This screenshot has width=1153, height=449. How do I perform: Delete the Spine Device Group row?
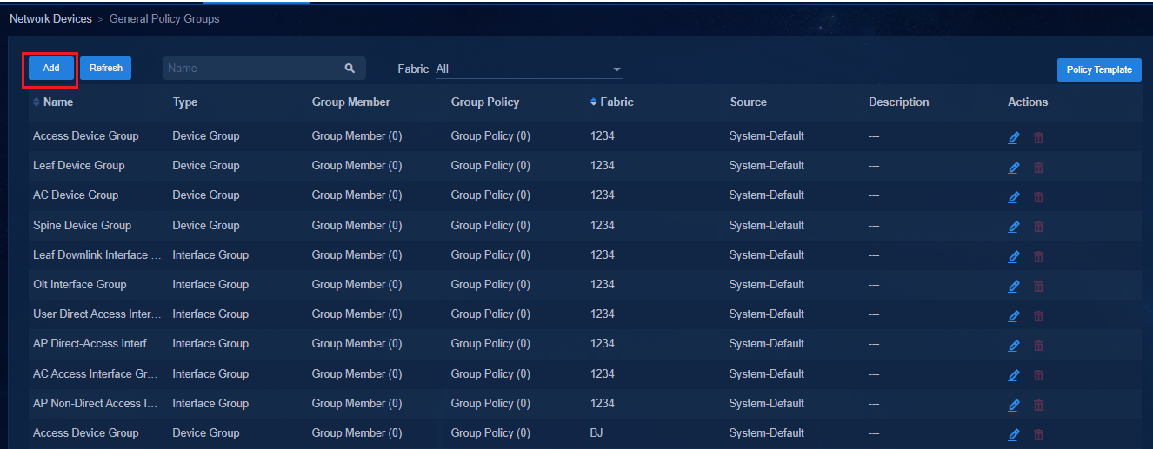coord(1038,227)
